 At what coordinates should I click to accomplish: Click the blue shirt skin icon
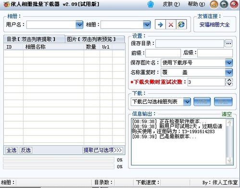point(151,4)
